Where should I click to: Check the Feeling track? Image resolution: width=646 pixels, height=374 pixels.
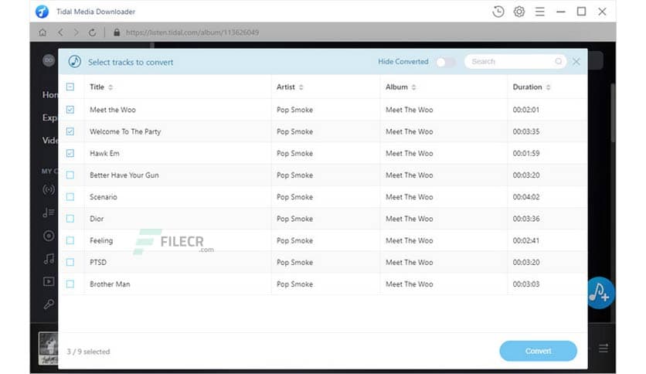click(70, 240)
